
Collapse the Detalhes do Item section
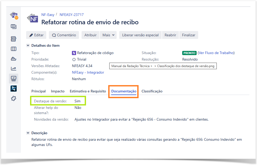pyautogui.click(x=28, y=45)
